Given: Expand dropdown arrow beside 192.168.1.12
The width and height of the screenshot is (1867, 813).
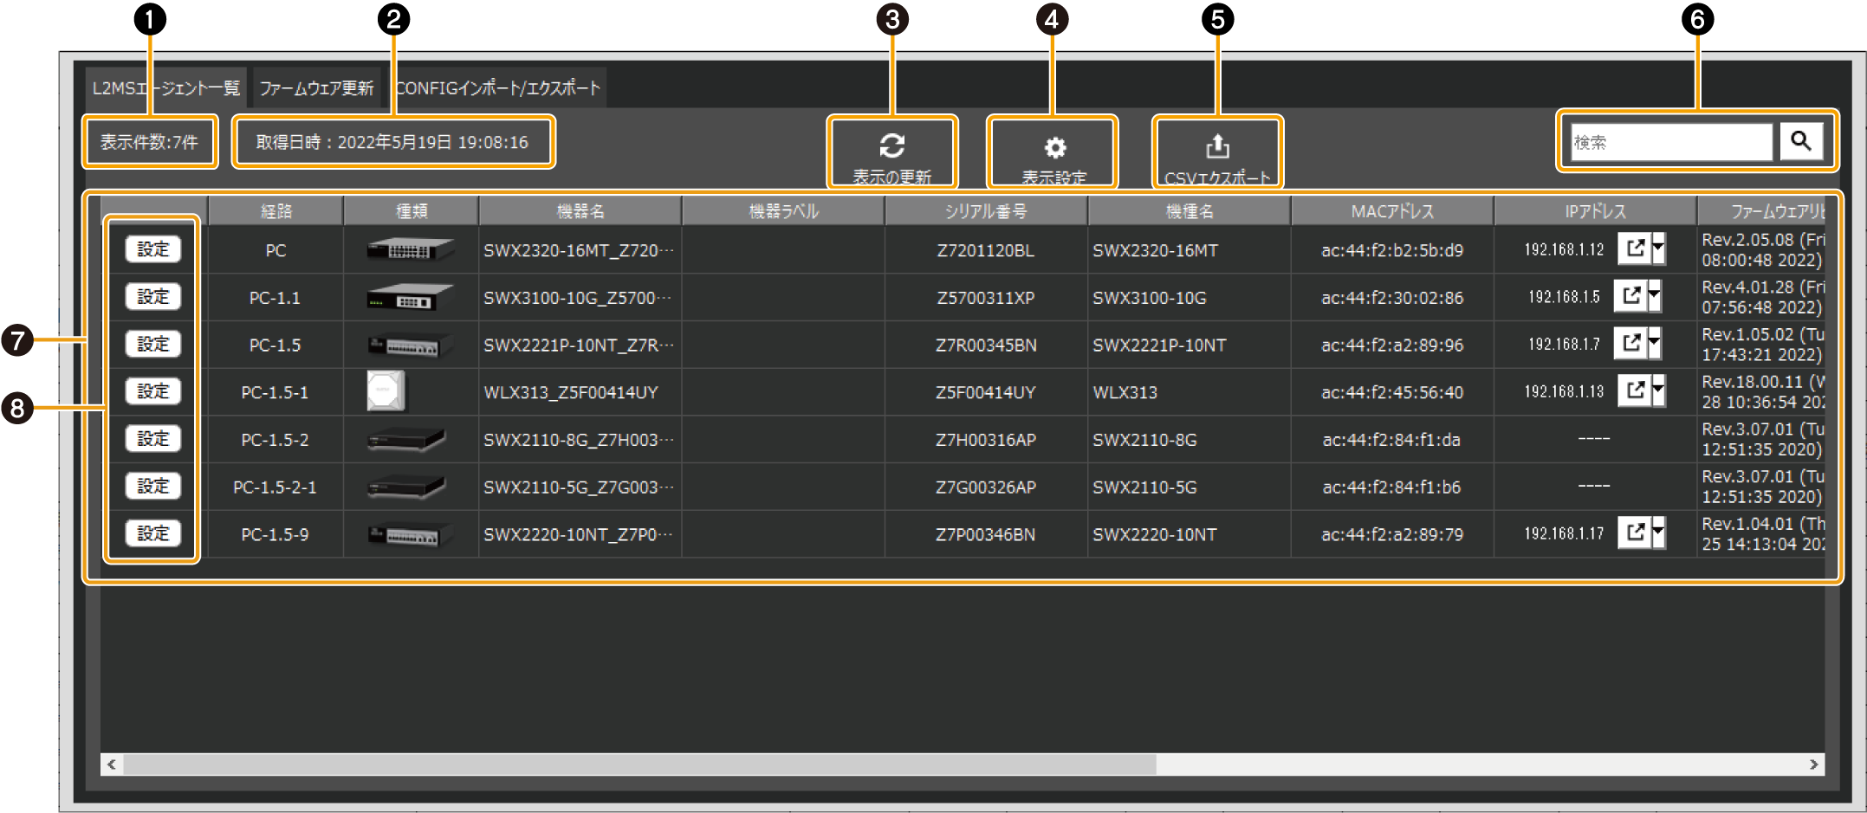Looking at the screenshot, I should tap(1658, 249).
